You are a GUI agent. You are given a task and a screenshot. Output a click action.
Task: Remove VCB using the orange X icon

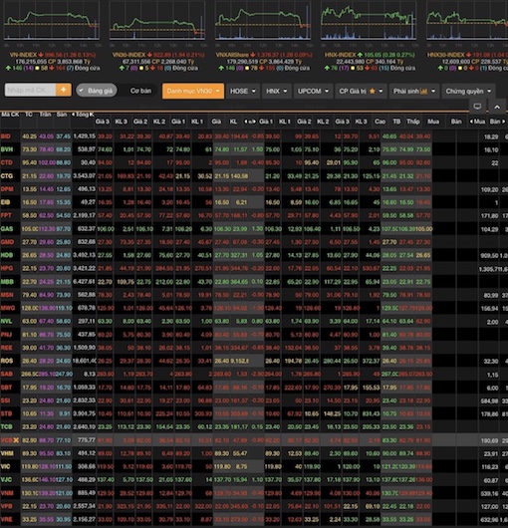click(16, 440)
